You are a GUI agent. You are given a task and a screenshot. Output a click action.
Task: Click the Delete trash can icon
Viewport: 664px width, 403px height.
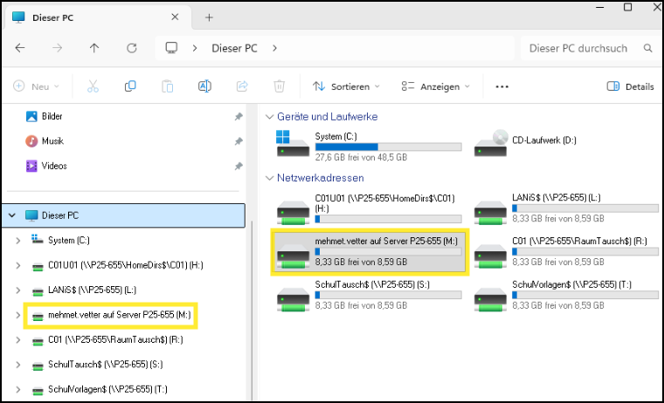[279, 86]
